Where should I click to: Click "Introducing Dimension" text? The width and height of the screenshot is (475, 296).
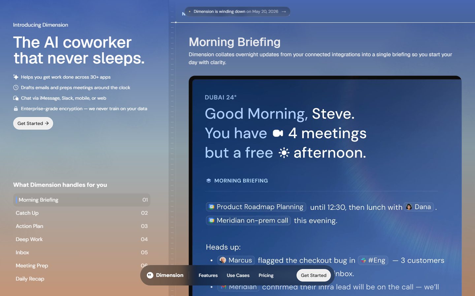41,25
